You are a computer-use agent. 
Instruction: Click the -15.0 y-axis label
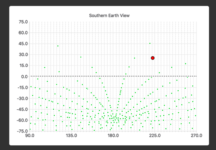(x=22, y=87)
